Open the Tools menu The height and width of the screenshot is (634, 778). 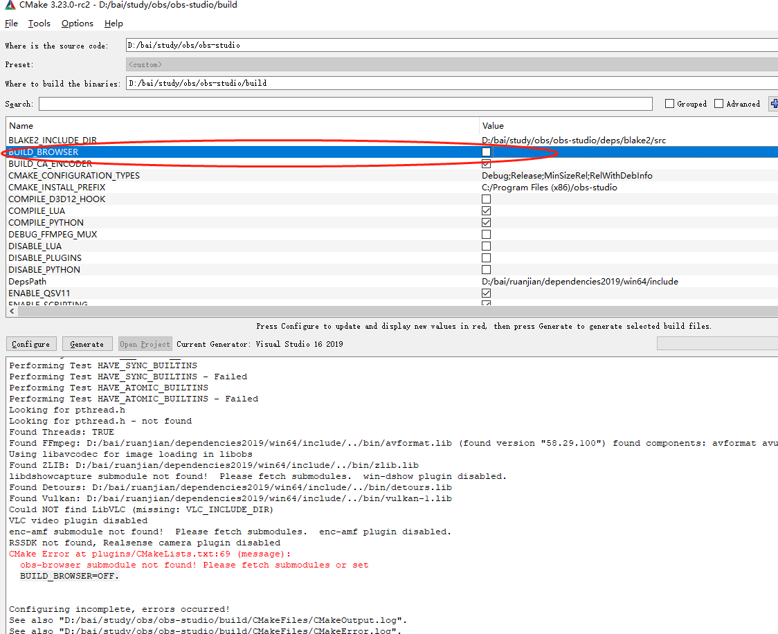pyautogui.click(x=39, y=24)
